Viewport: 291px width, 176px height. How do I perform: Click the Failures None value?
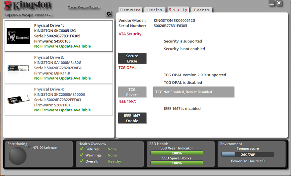pos(112,149)
